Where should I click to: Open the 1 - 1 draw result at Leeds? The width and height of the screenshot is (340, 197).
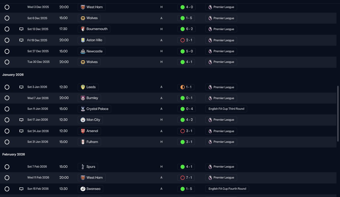(186, 87)
